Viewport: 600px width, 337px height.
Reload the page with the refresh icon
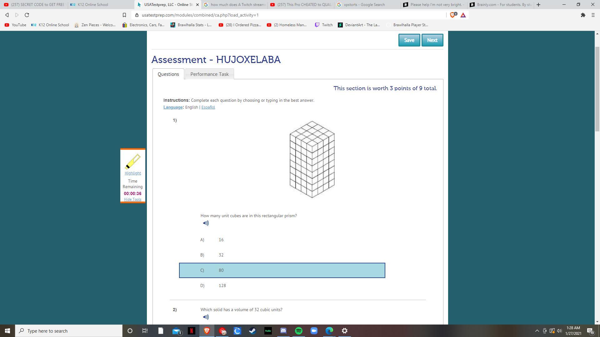point(27,15)
